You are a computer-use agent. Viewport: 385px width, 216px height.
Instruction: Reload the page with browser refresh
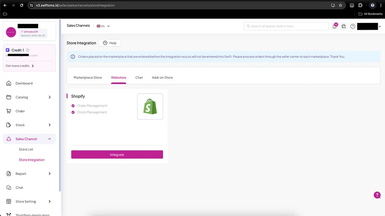(22, 5)
